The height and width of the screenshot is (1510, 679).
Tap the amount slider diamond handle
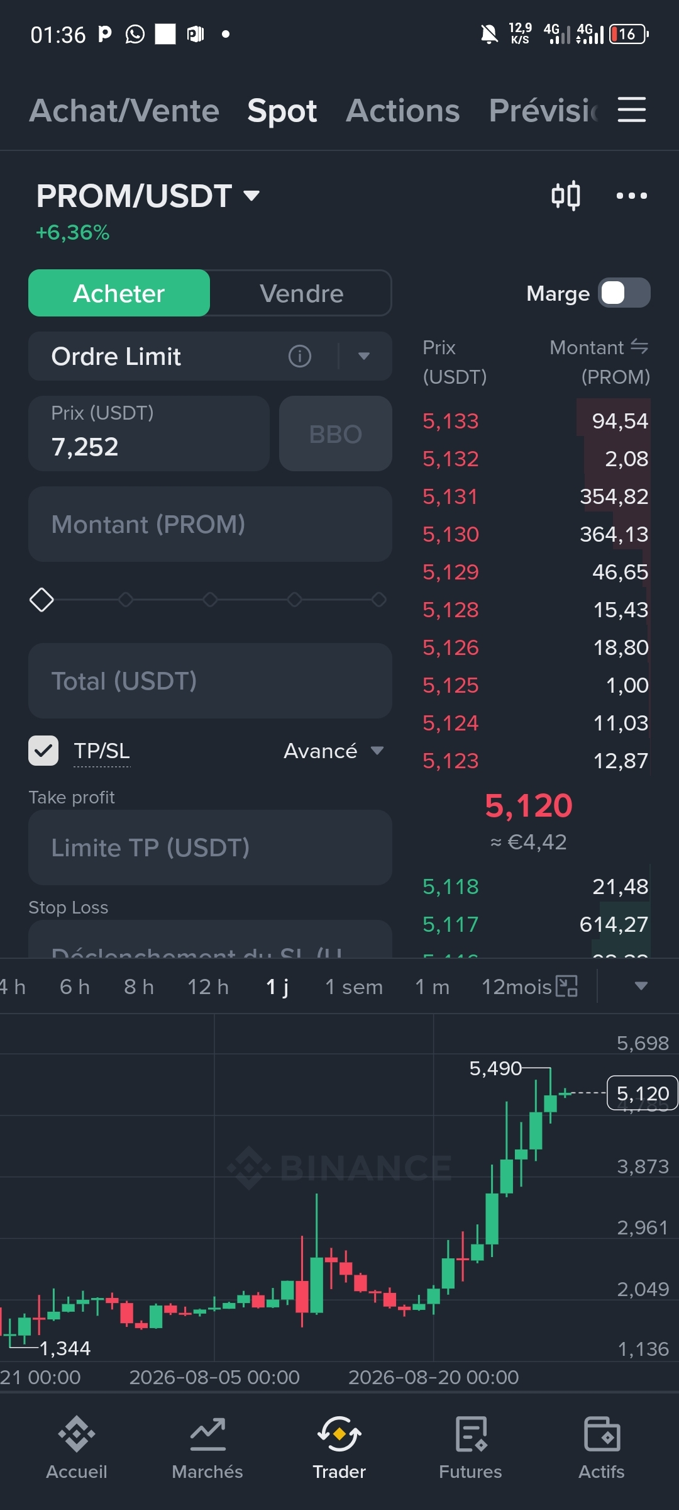[41, 600]
